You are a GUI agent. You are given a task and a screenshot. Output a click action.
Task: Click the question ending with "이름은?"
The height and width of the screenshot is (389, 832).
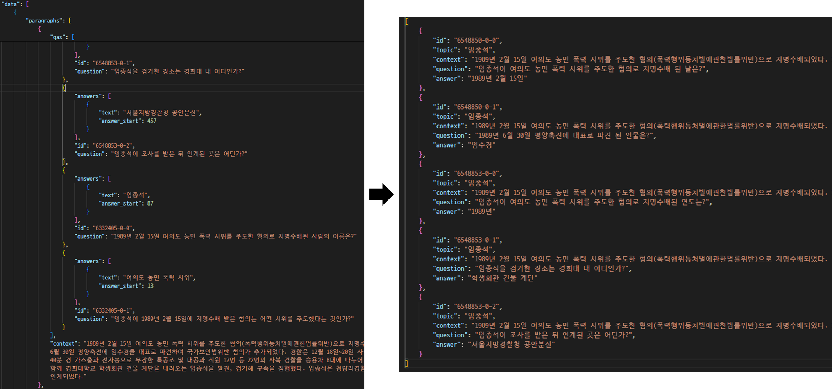click(234, 236)
